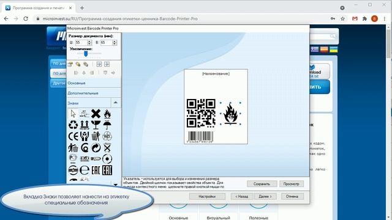This screenshot has width=392, height=220.
Task: Click the height В value field
Action: (x=106, y=43)
